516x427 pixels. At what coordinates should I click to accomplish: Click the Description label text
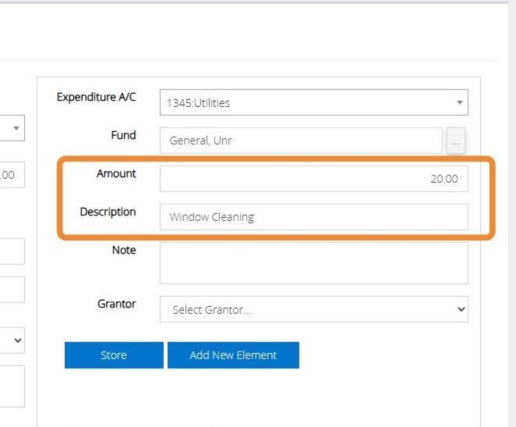[x=108, y=212]
